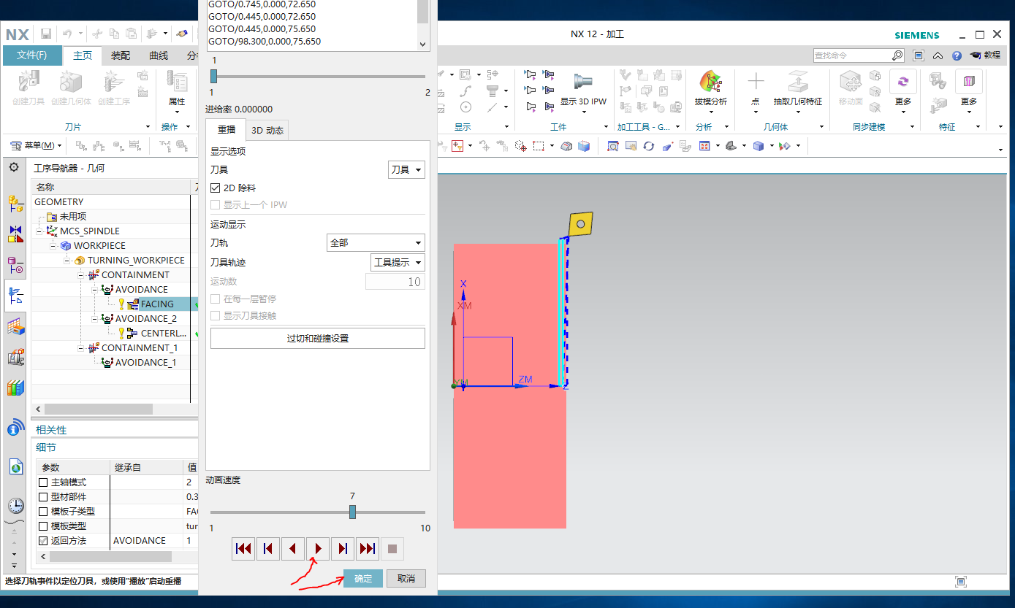
Task: Open the Reuse Library books icon
Action: pos(15,388)
